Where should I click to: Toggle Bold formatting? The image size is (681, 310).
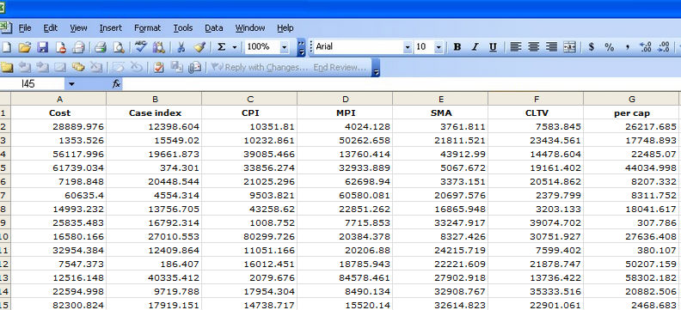(x=457, y=47)
